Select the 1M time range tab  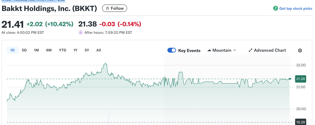pyautogui.click(x=36, y=50)
